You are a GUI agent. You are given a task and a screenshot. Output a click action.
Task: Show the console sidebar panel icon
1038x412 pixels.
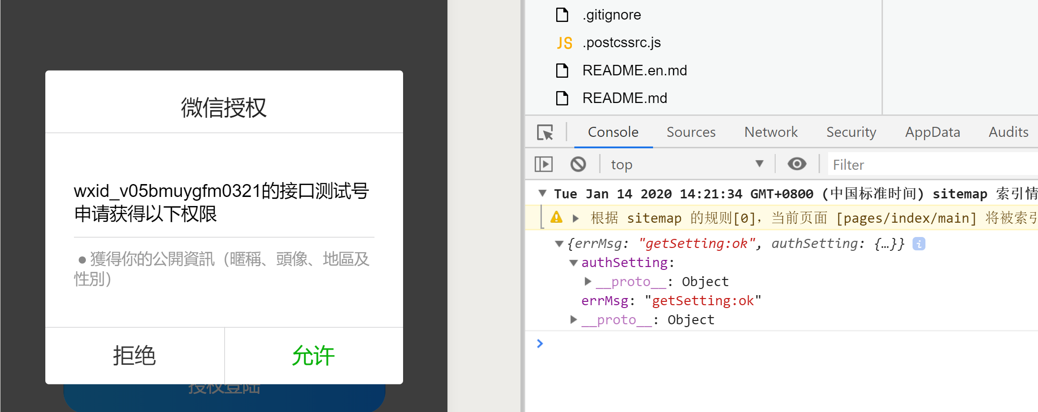tap(543, 165)
